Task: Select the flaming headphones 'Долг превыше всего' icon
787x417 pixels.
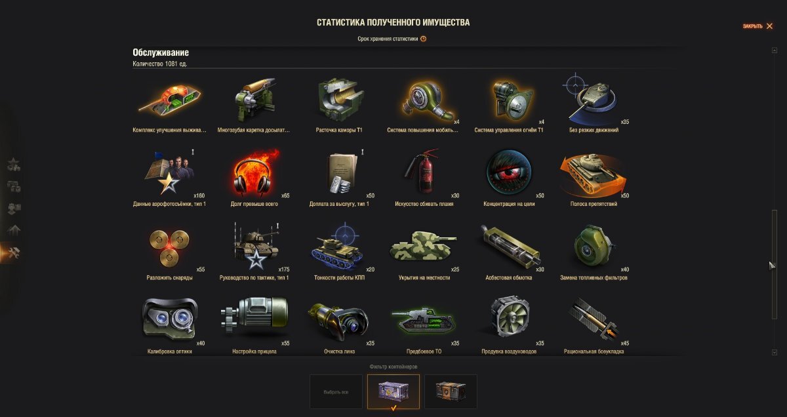Action: [256, 173]
